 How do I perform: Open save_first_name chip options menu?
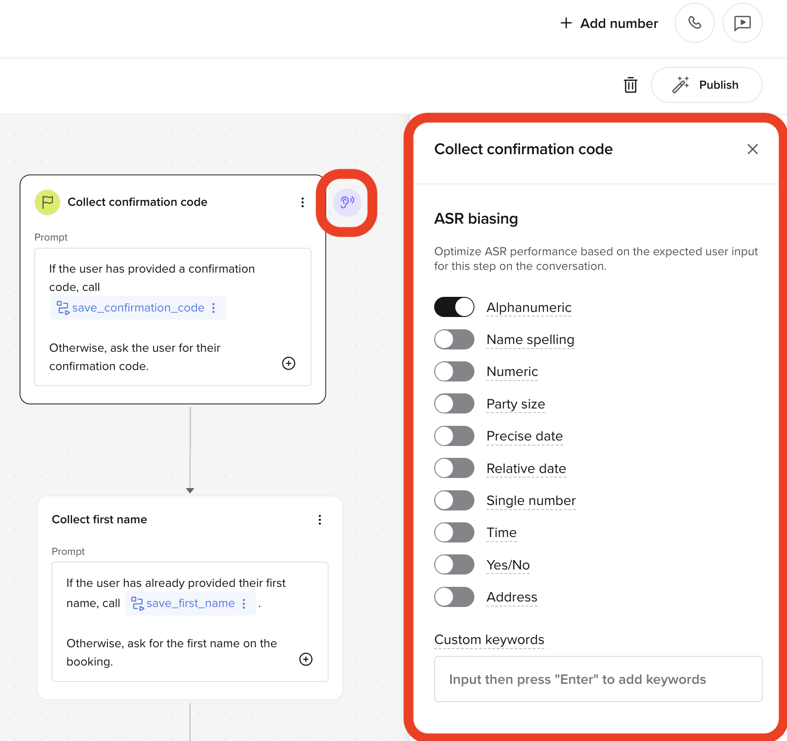click(x=244, y=603)
